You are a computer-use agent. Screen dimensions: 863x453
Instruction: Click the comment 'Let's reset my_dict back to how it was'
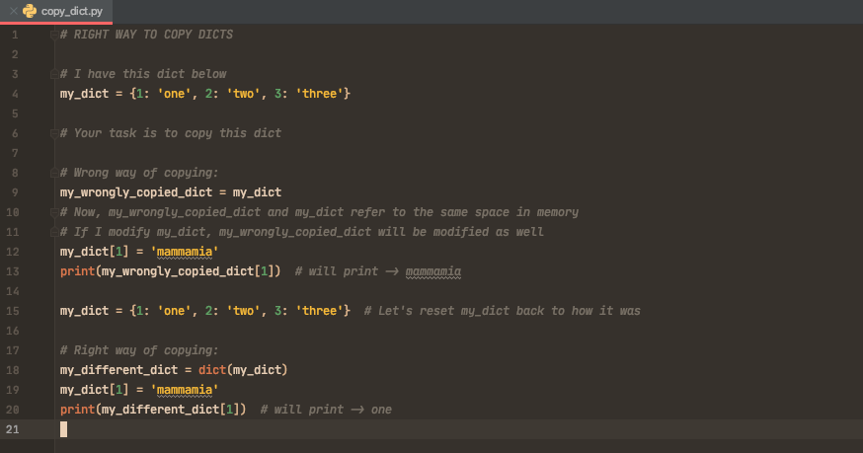(502, 311)
